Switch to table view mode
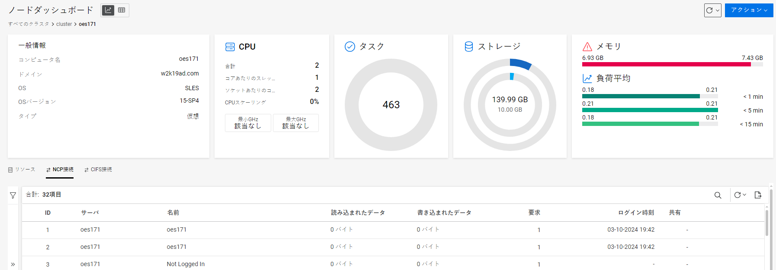 122,10
